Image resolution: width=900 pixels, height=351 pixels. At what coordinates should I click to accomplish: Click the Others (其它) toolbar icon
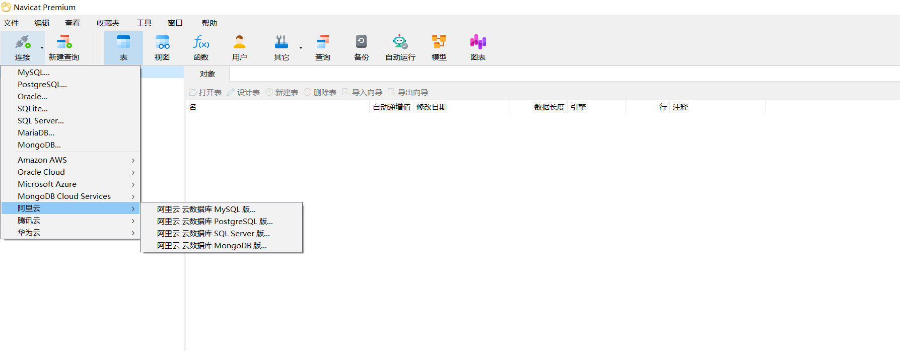282,48
